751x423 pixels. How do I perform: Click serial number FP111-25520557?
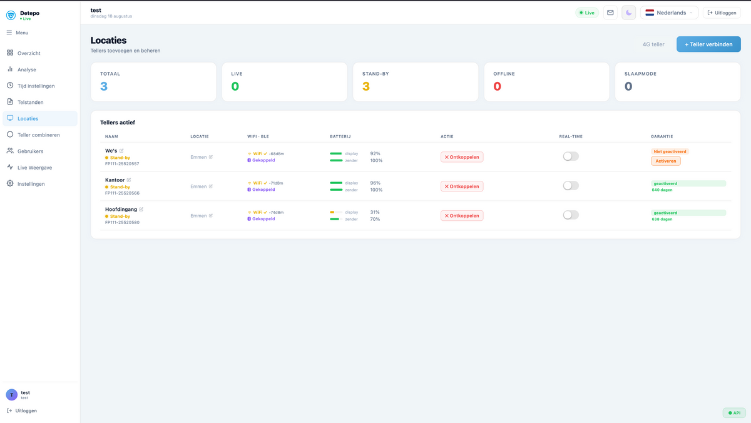pos(122,164)
